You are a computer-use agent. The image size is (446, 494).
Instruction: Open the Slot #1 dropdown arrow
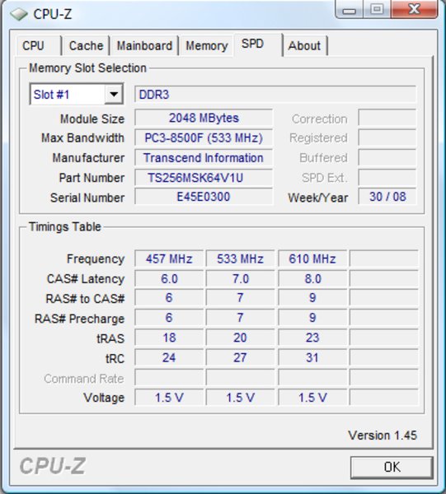[x=114, y=94]
